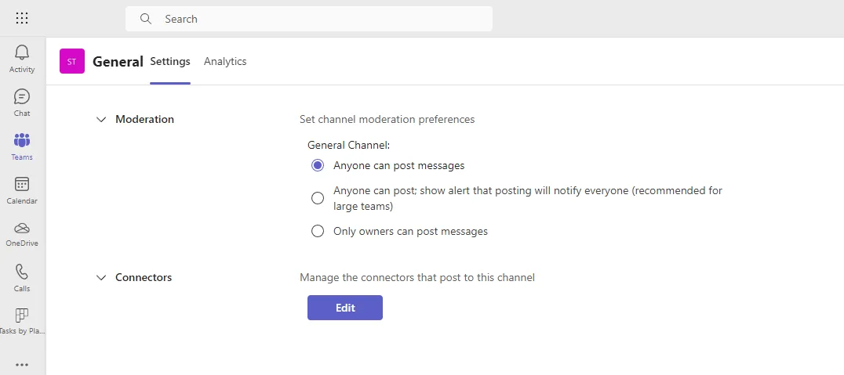The height and width of the screenshot is (375, 844).
Task: Collapse the Connectors section chevron
Action: pos(100,278)
